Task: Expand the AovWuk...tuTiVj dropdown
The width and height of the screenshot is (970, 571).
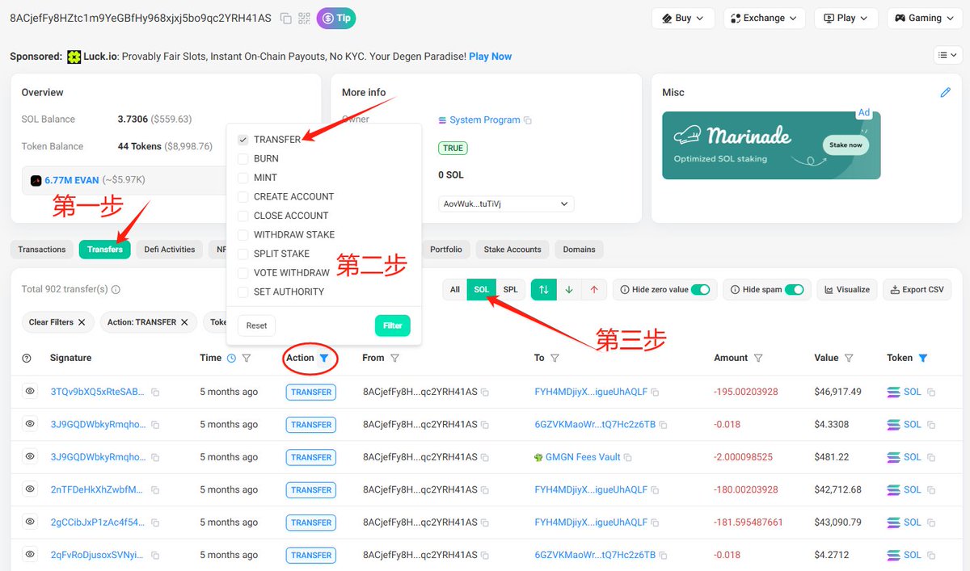Action: [506, 204]
